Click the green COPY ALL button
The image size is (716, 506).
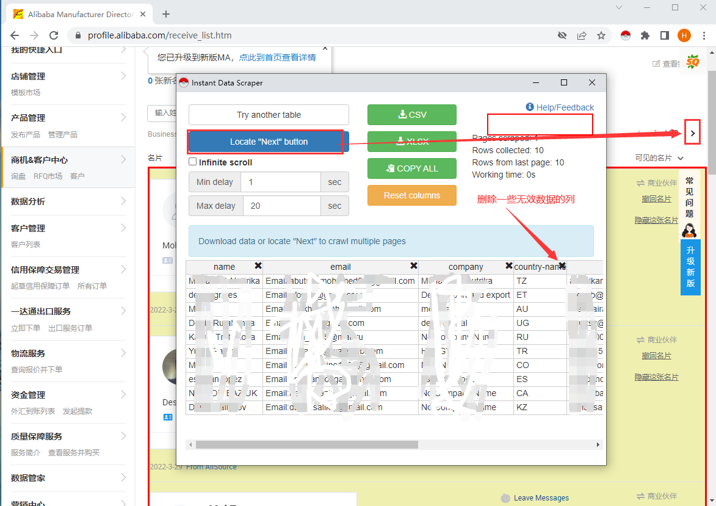coord(411,168)
